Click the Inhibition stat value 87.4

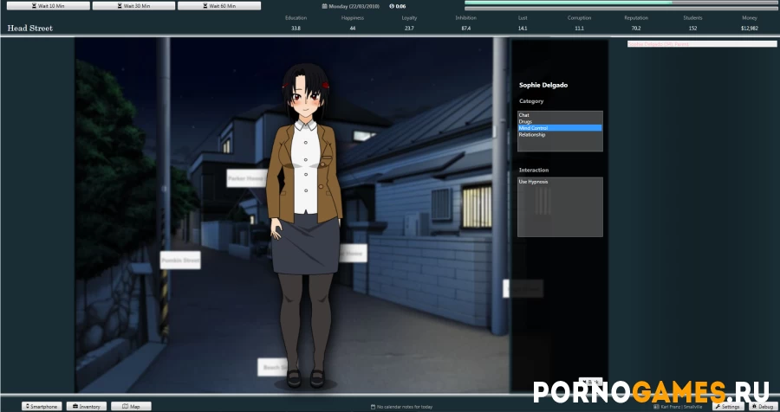465,29
